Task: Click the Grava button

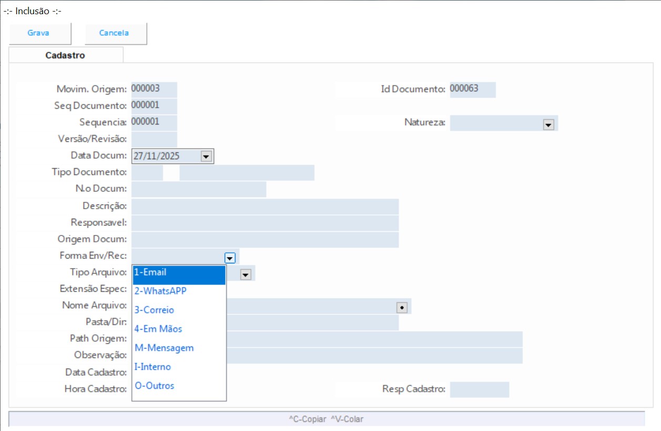Action: (38, 33)
